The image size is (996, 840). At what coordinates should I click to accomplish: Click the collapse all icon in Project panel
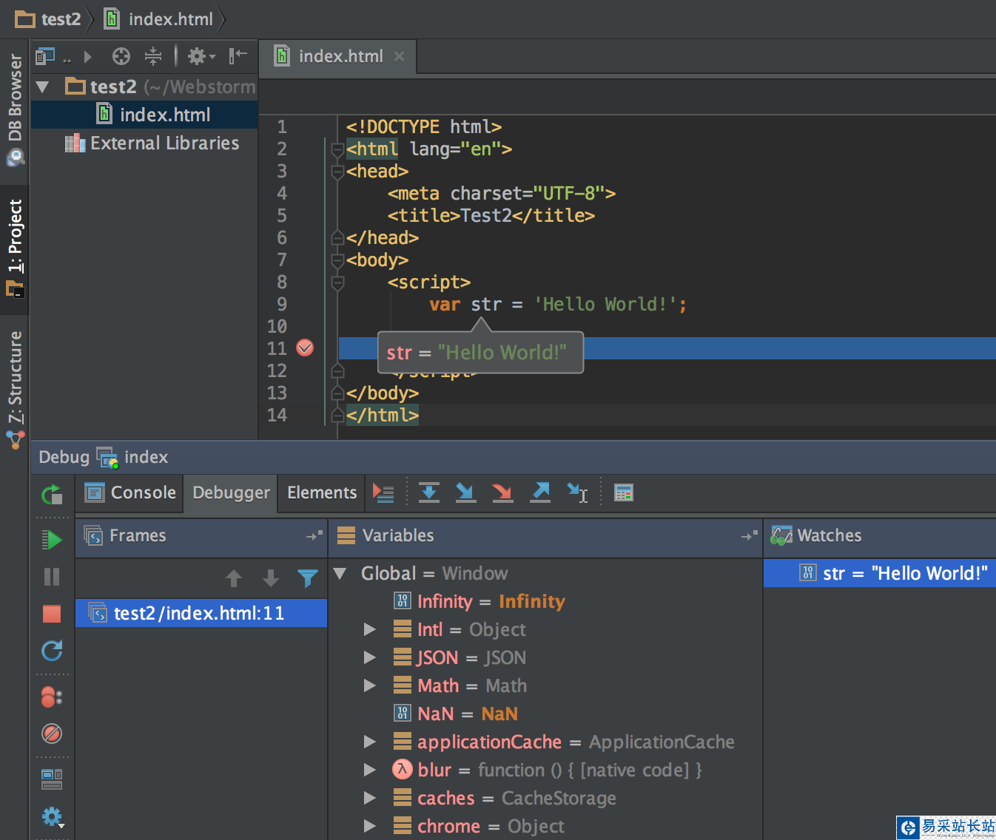coord(153,56)
